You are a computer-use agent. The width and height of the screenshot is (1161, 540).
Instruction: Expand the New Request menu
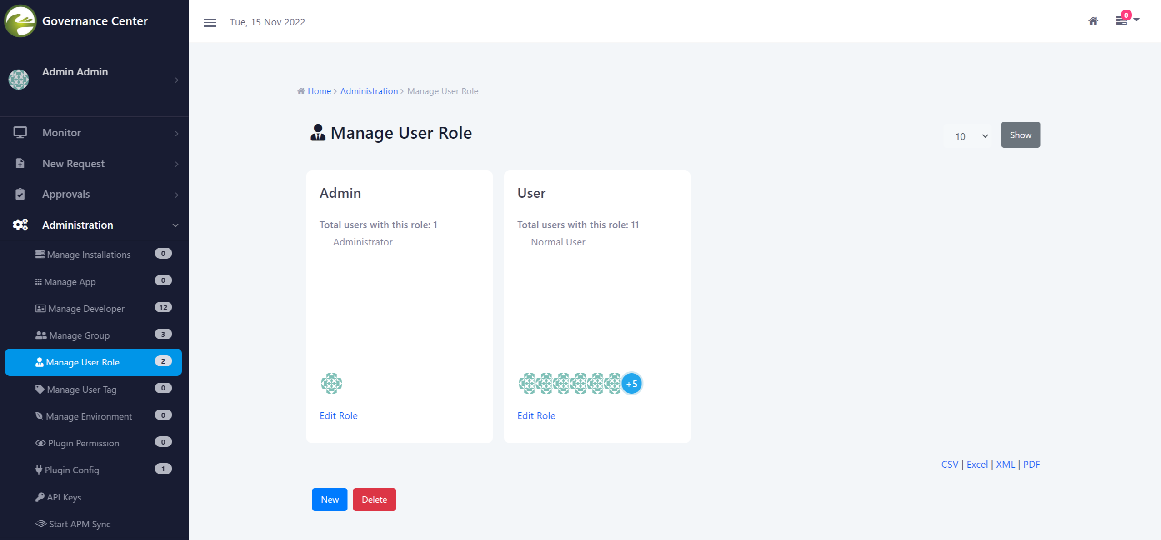pos(176,164)
